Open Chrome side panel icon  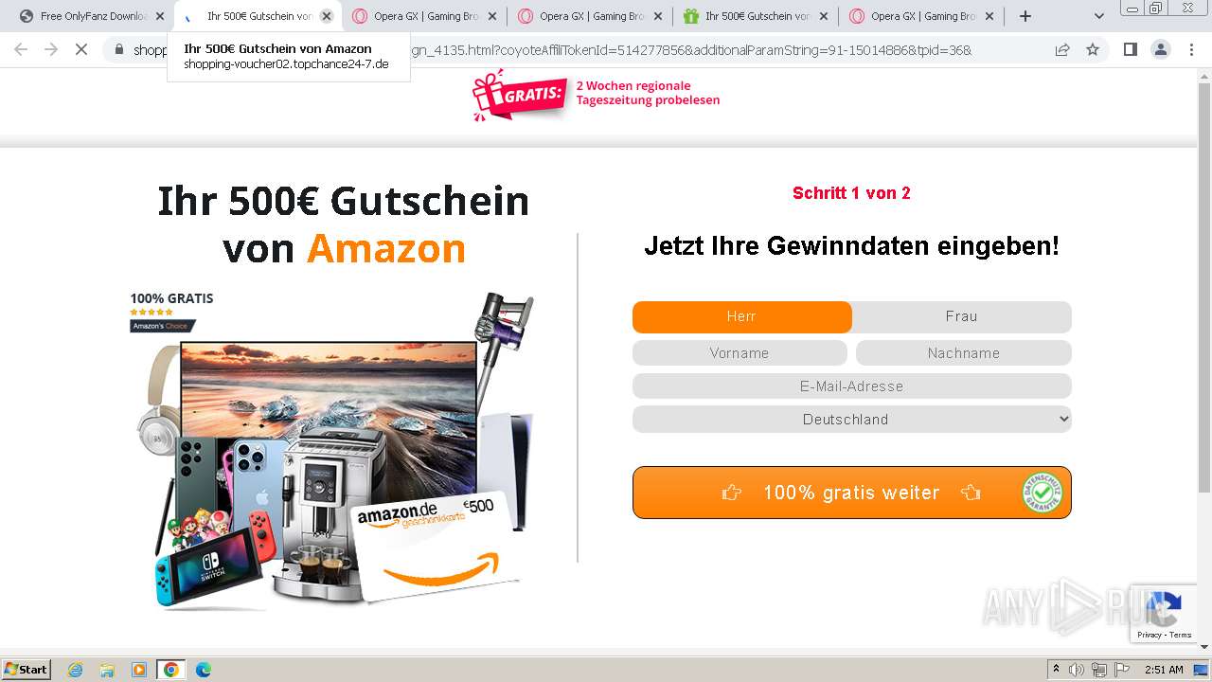point(1130,49)
